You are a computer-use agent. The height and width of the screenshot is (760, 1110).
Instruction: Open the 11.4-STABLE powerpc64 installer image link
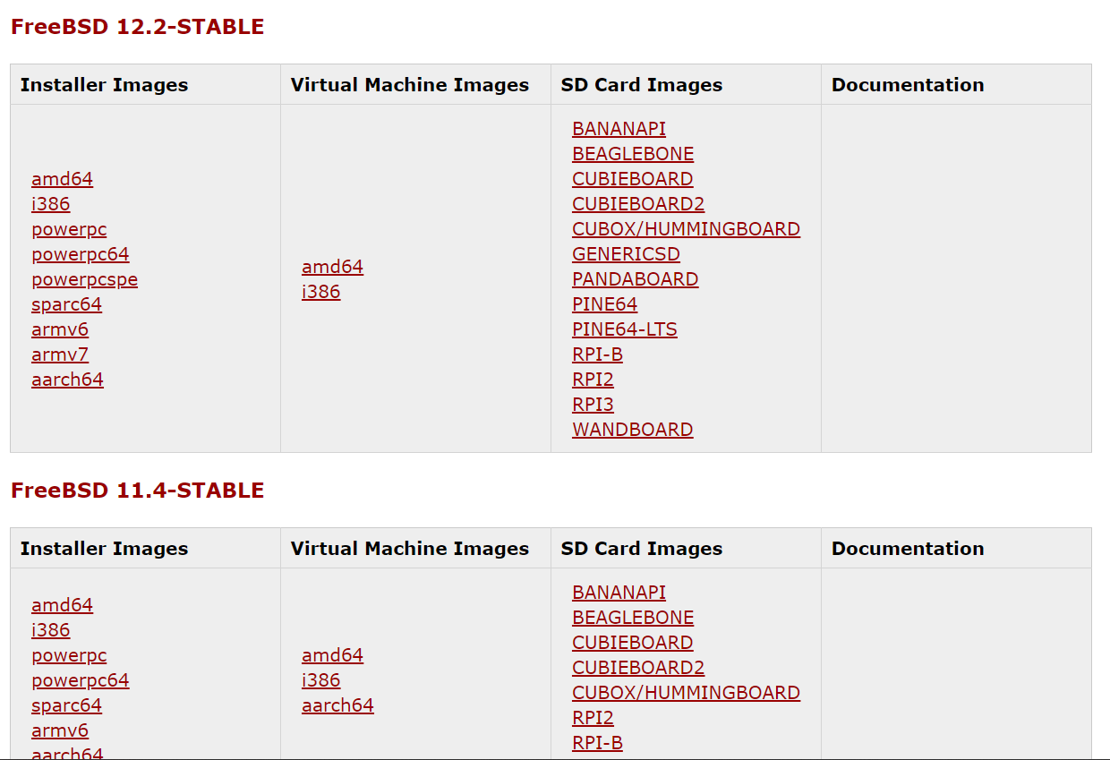(x=80, y=680)
